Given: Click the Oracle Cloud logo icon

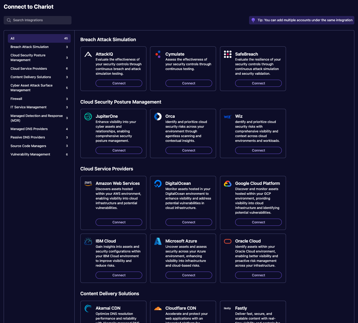Looking at the screenshot, I should point(228,241).
